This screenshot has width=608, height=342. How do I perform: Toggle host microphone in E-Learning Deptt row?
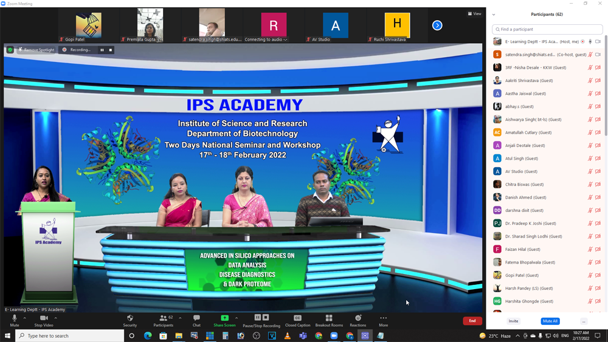coord(590,41)
